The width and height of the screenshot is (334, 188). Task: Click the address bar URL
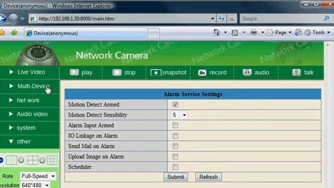click(x=76, y=19)
